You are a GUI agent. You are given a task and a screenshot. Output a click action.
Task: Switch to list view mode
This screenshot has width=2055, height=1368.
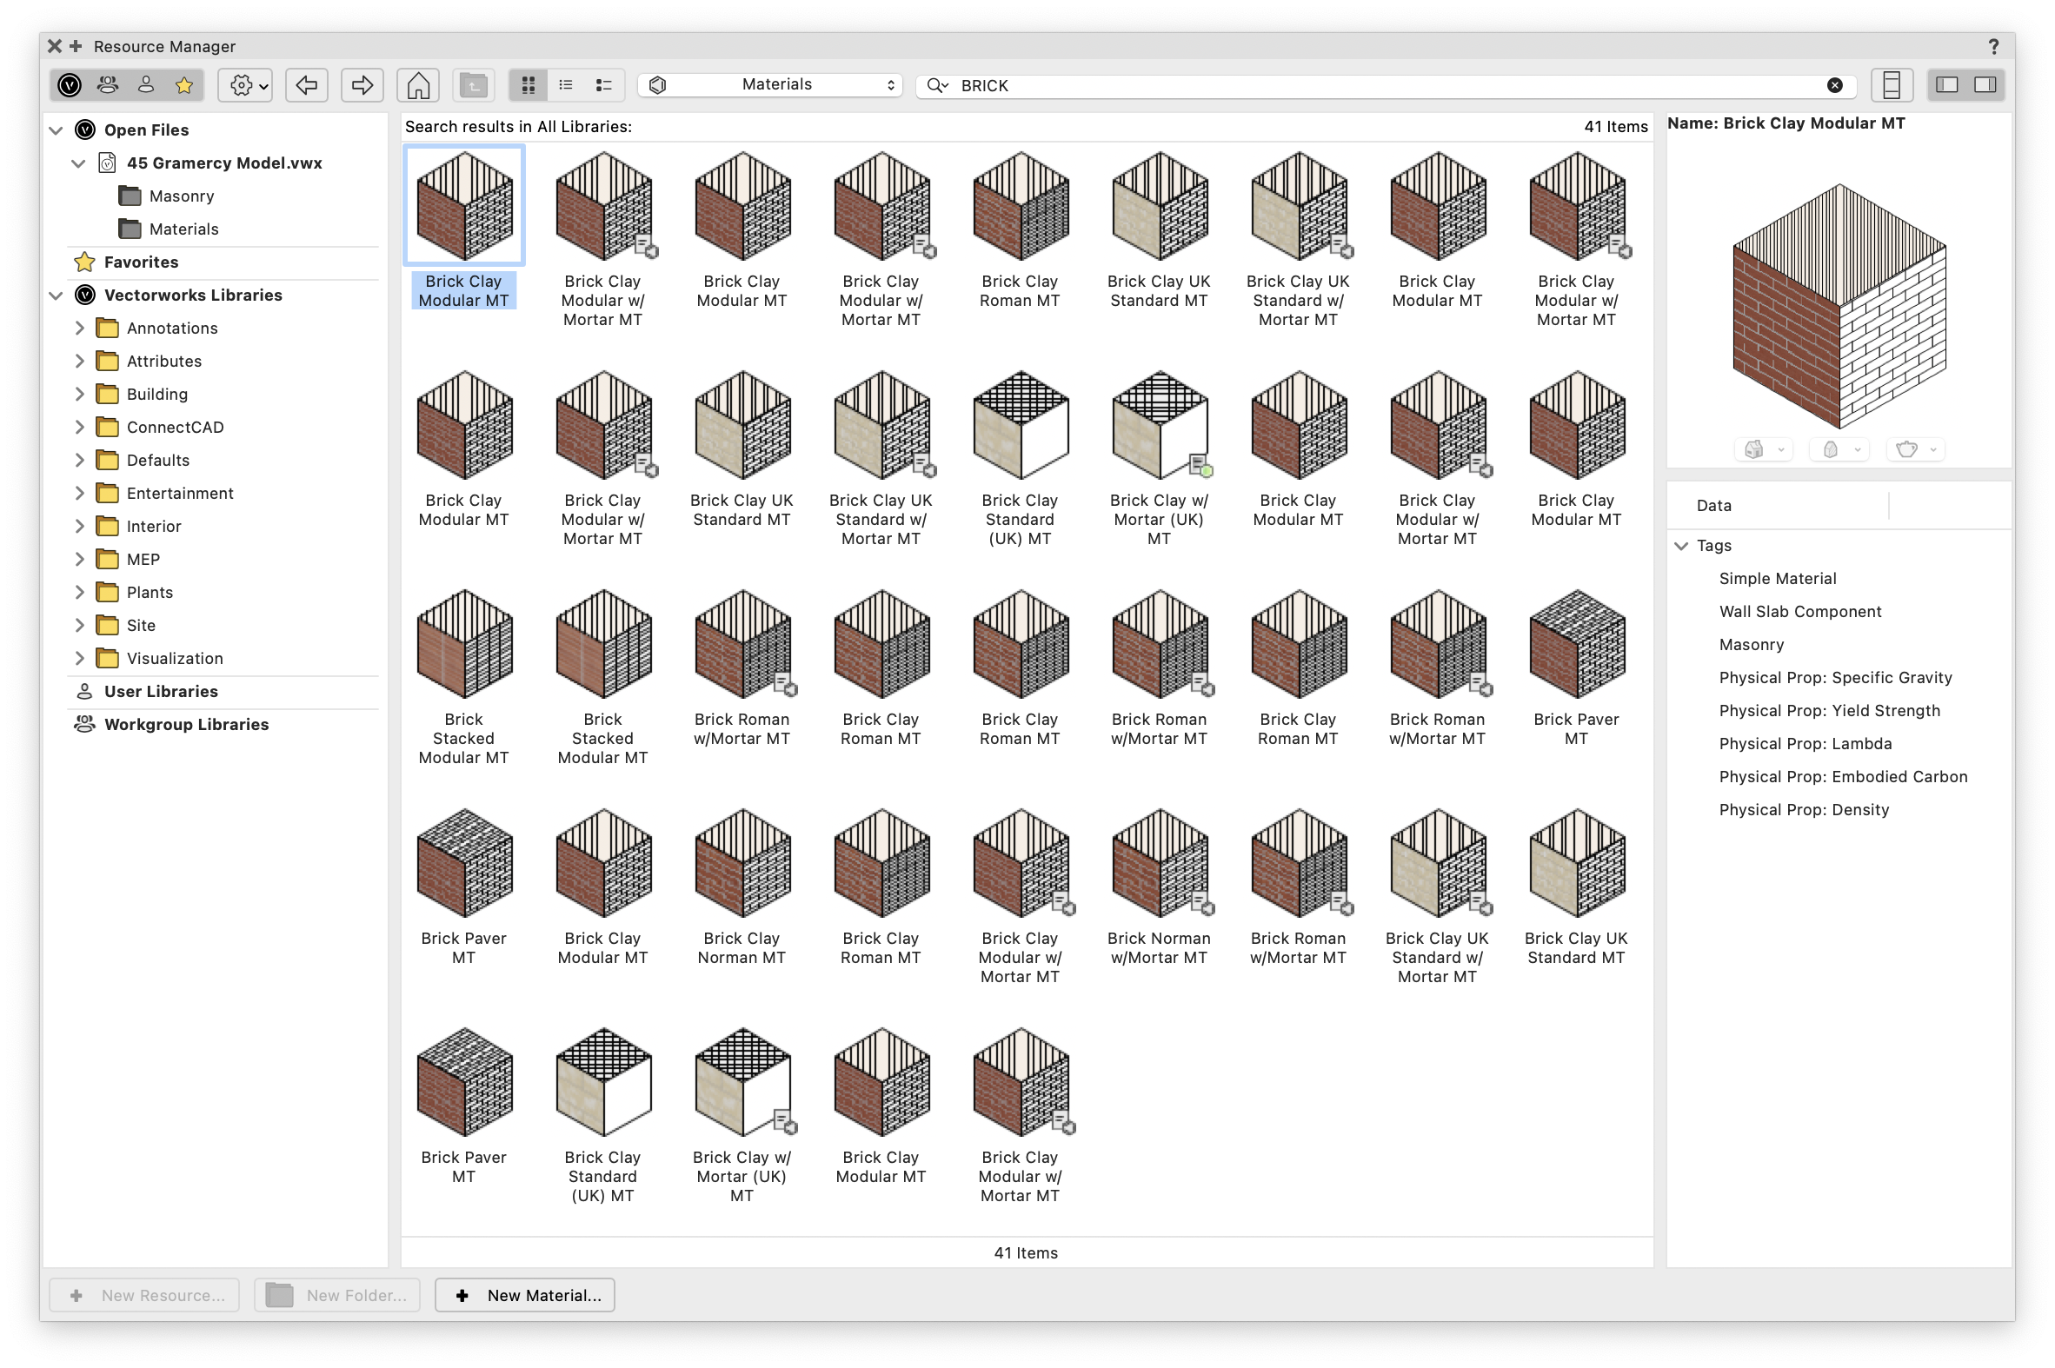pos(565,84)
